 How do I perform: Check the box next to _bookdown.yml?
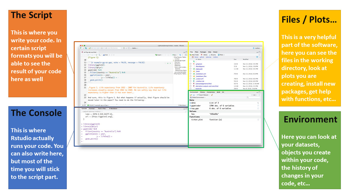pyautogui.click(x=191, y=74)
